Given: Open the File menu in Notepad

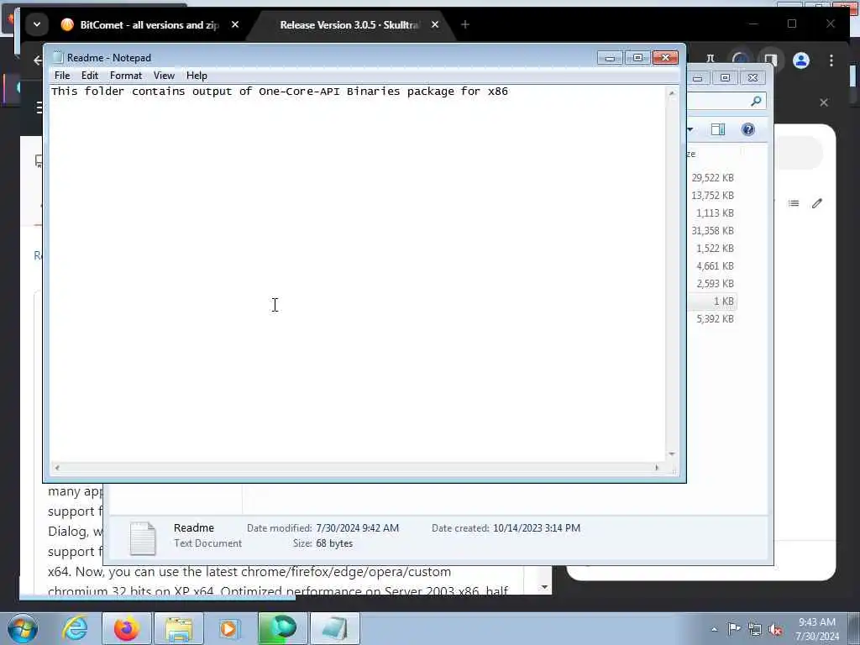Looking at the screenshot, I should (x=62, y=76).
